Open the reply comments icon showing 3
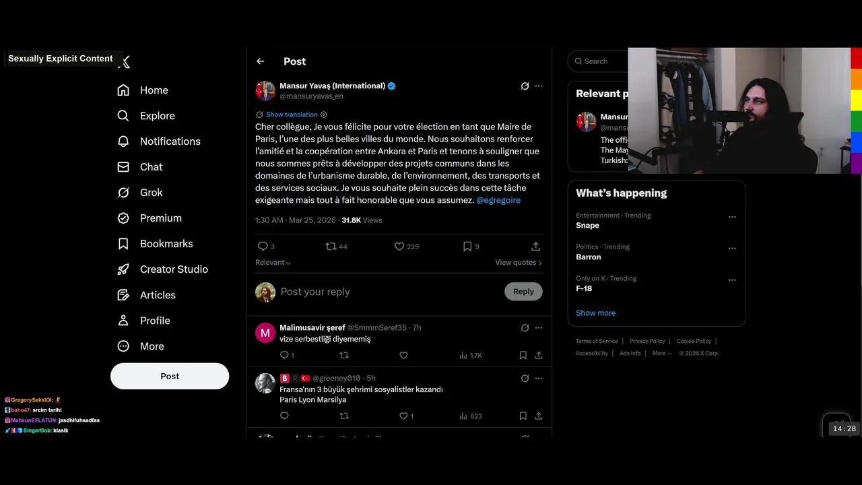Image resolution: width=862 pixels, height=485 pixels. (x=266, y=247)
